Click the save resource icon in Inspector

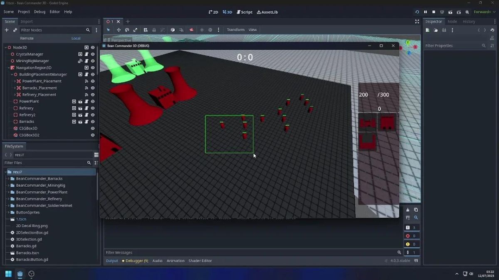(x=444, y=30)
